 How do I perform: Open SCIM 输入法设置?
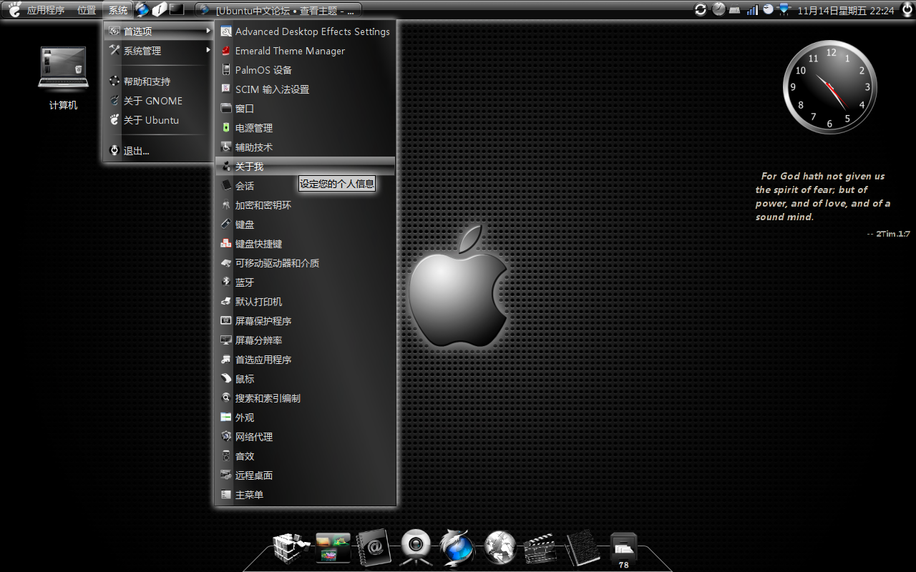coord(306,89)
